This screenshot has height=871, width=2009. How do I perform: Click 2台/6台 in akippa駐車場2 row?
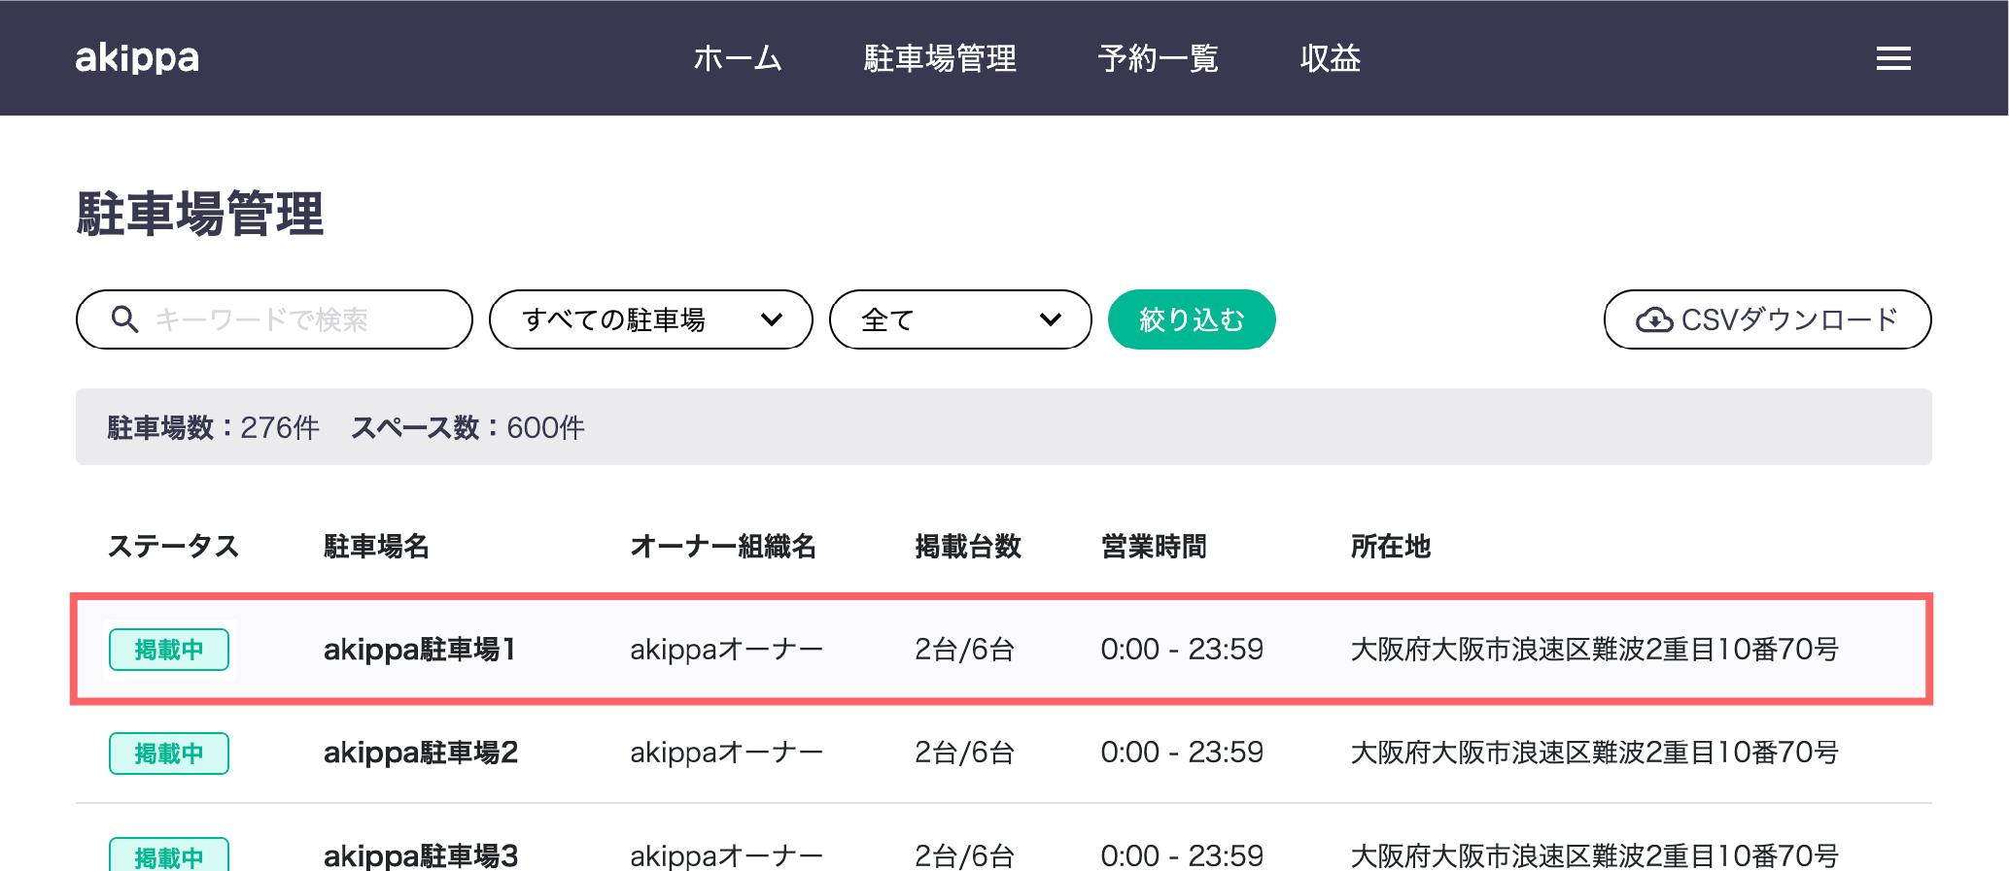[x=964, y=753]
